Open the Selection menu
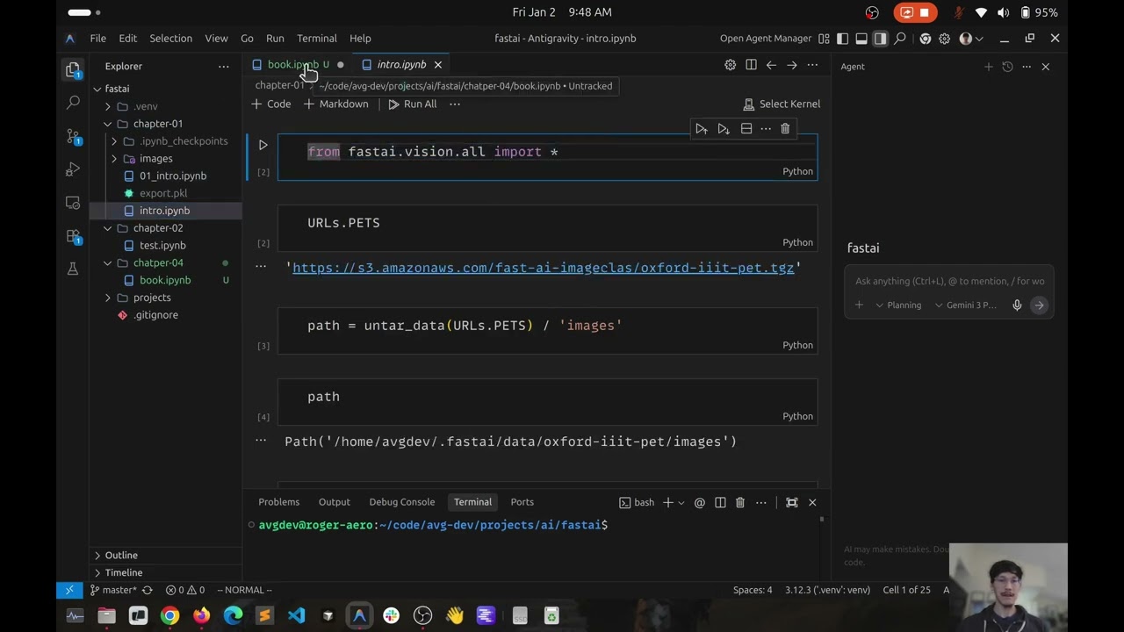1124x632 pixels. (x=170, y=39)
